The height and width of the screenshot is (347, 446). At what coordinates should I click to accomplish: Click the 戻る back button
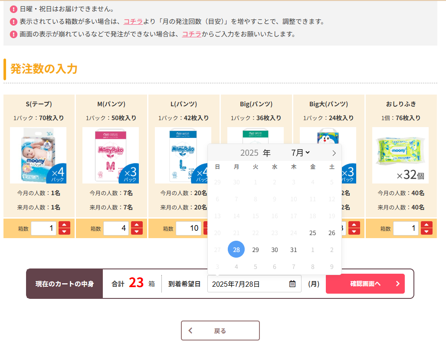point(220,331)
